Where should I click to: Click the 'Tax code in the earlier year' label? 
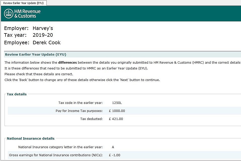click(80, 103)
